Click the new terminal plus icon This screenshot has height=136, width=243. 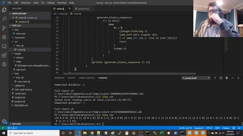pos(215,78)
